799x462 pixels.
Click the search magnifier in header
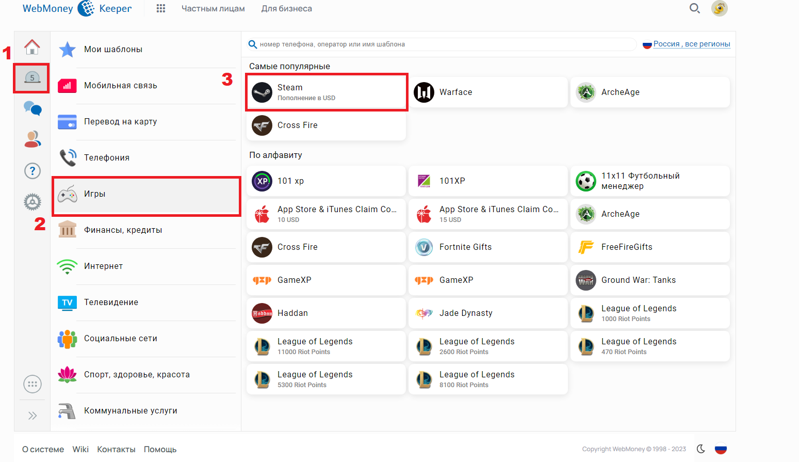[x=695, y=8]
